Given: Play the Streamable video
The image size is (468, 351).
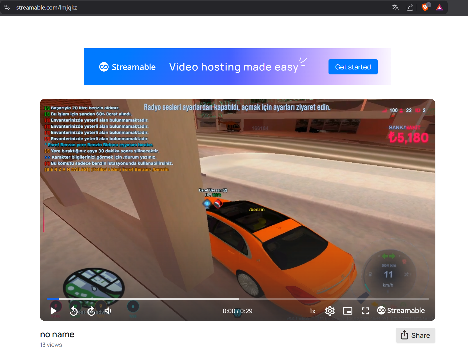Looking at the screenshot, I should click(53, 311).
